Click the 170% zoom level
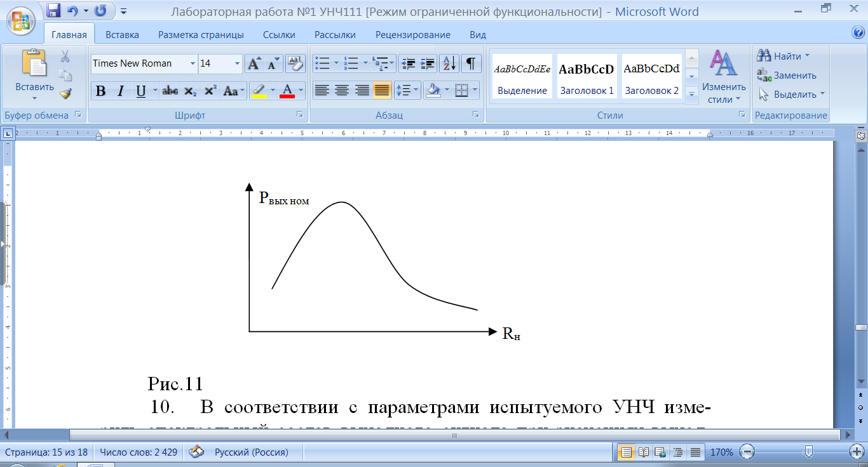Screen dimensions: 868x467 pyautogui.click(x=721, y=452)
